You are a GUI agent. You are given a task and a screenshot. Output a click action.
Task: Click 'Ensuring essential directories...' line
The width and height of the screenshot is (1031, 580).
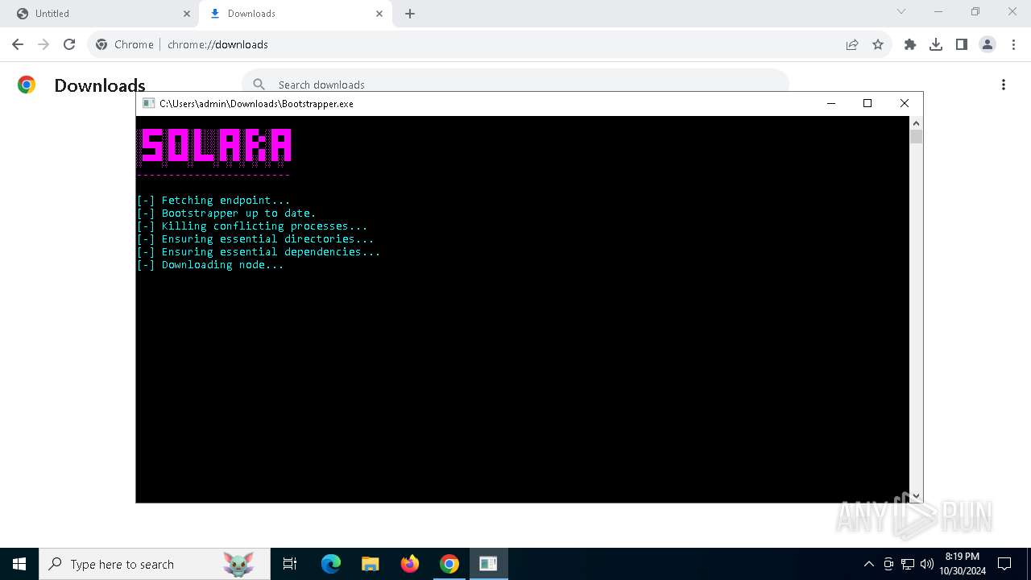click(255, 239)
